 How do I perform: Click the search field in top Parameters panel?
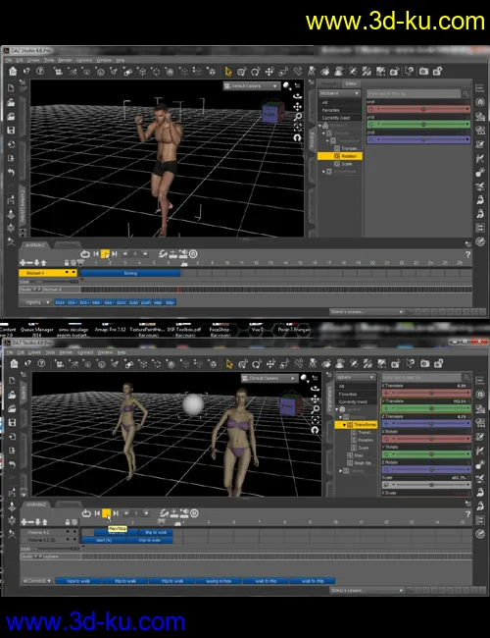click(414, 93)
